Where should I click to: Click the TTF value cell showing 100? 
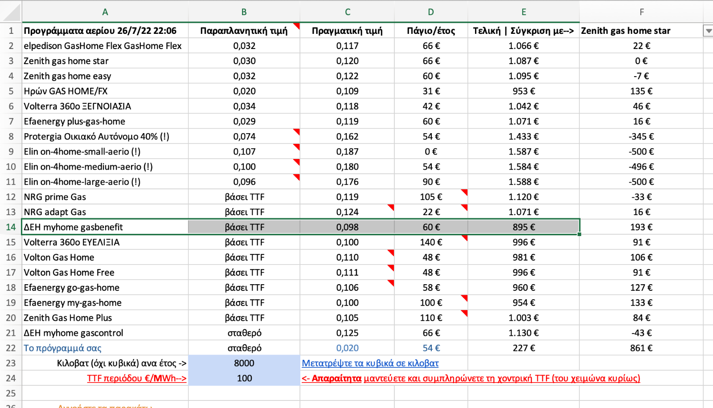[244, 378]
